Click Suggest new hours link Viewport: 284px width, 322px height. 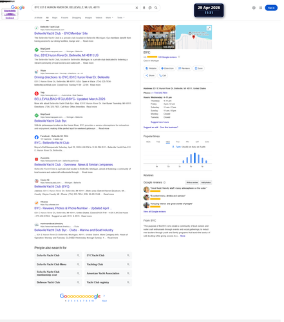pyautogui.click(x=160, y=122)
